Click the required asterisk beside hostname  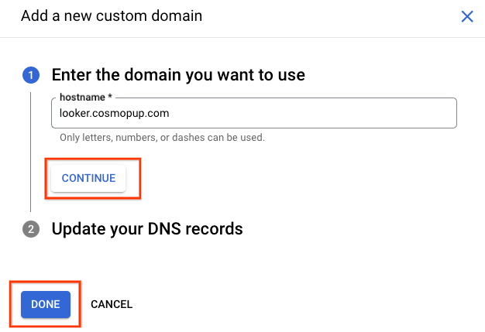click(x=109, y=98)
